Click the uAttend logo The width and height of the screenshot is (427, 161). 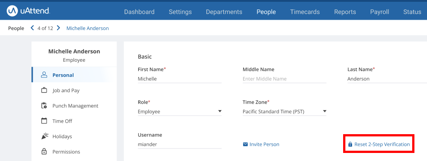(28, 11)
